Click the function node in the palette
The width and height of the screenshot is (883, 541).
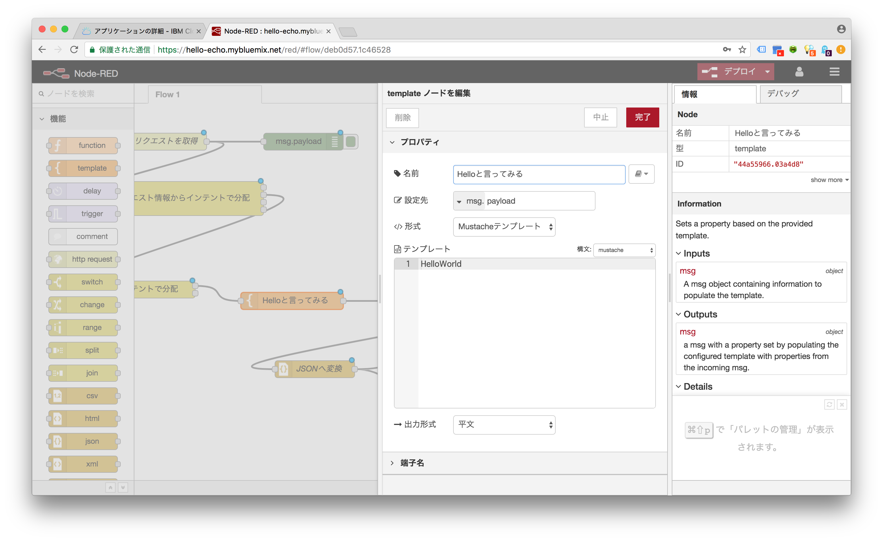click(x=83, y=145)
